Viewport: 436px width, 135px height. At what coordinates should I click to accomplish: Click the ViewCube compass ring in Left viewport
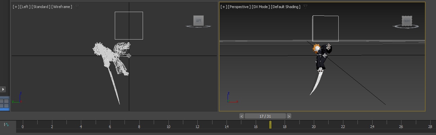[x=198, y=26]
